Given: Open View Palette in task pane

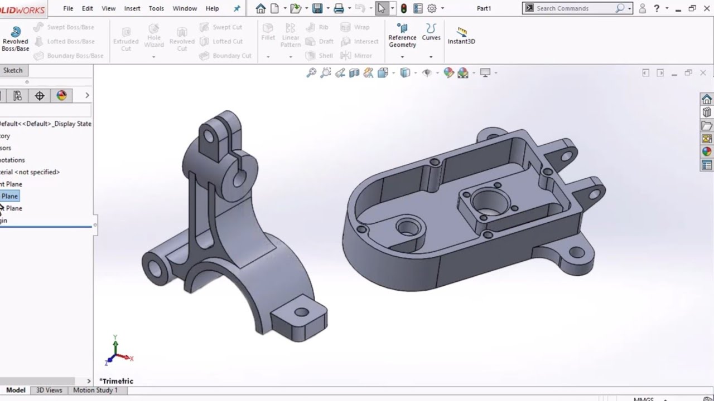Looking at the screenshot, I should 707,139.
